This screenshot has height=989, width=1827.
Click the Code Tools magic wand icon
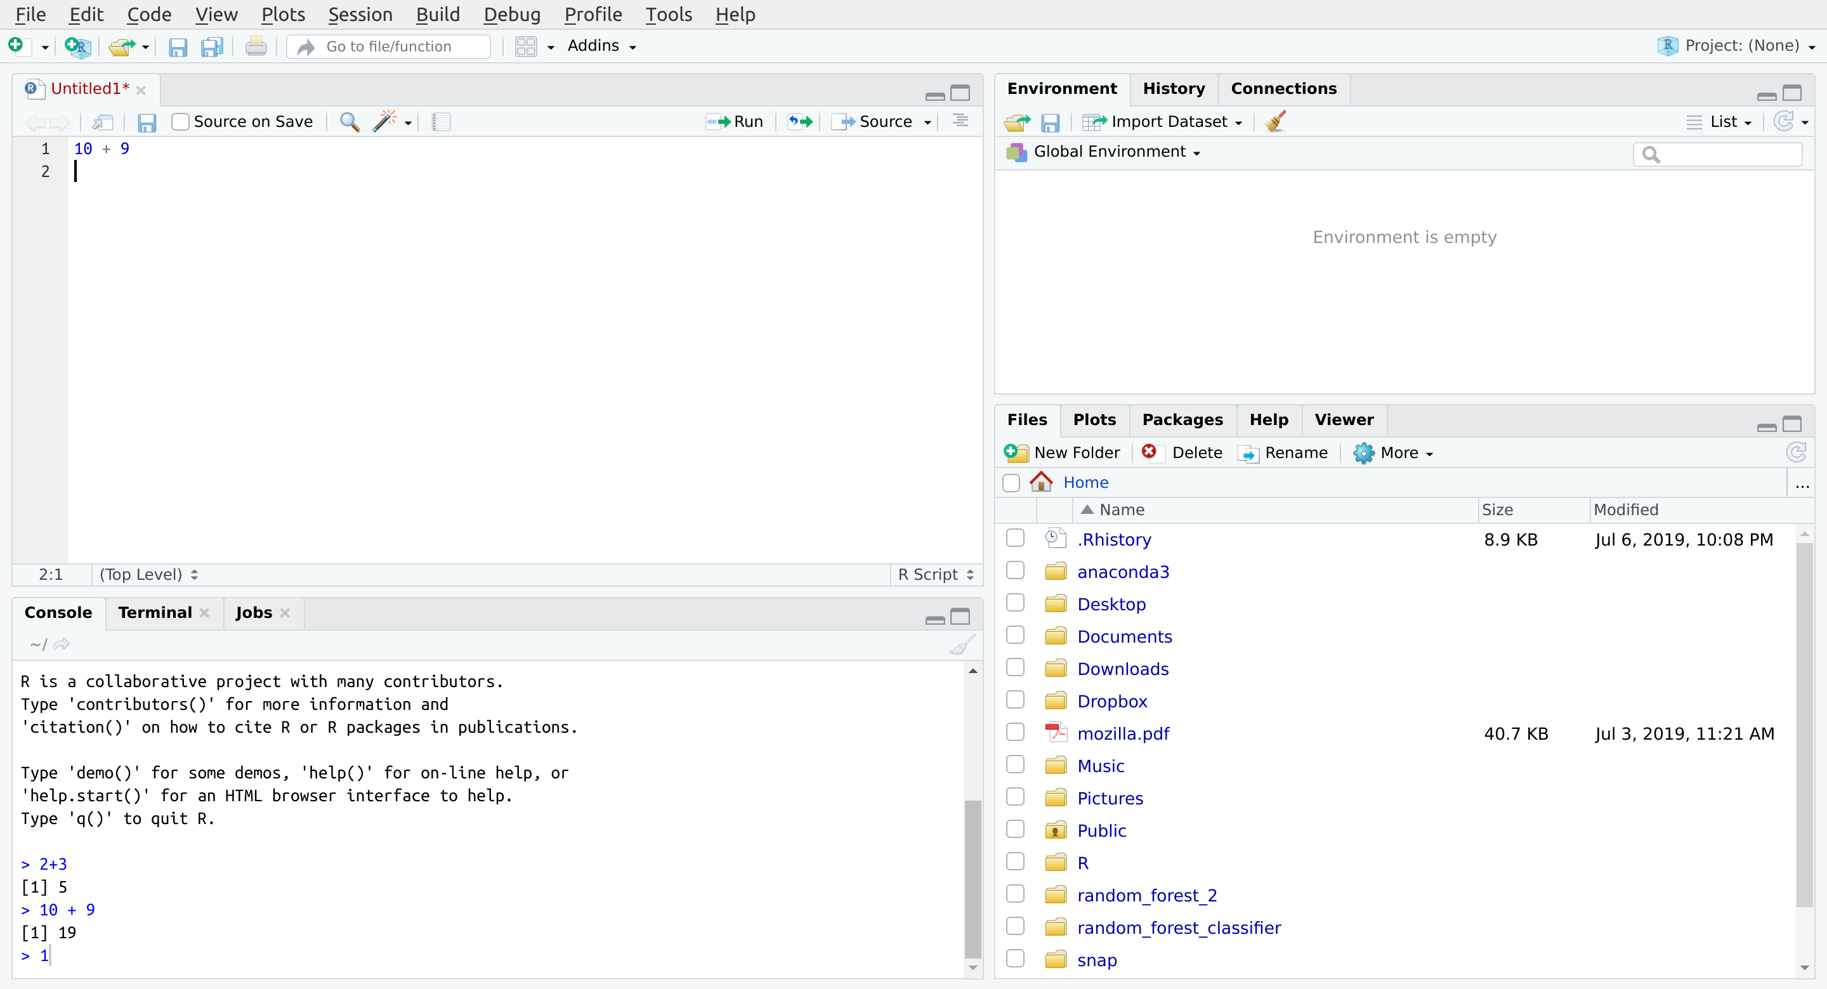[384, 121]
